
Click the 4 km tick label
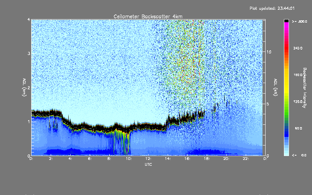click(x=29, y=19)
